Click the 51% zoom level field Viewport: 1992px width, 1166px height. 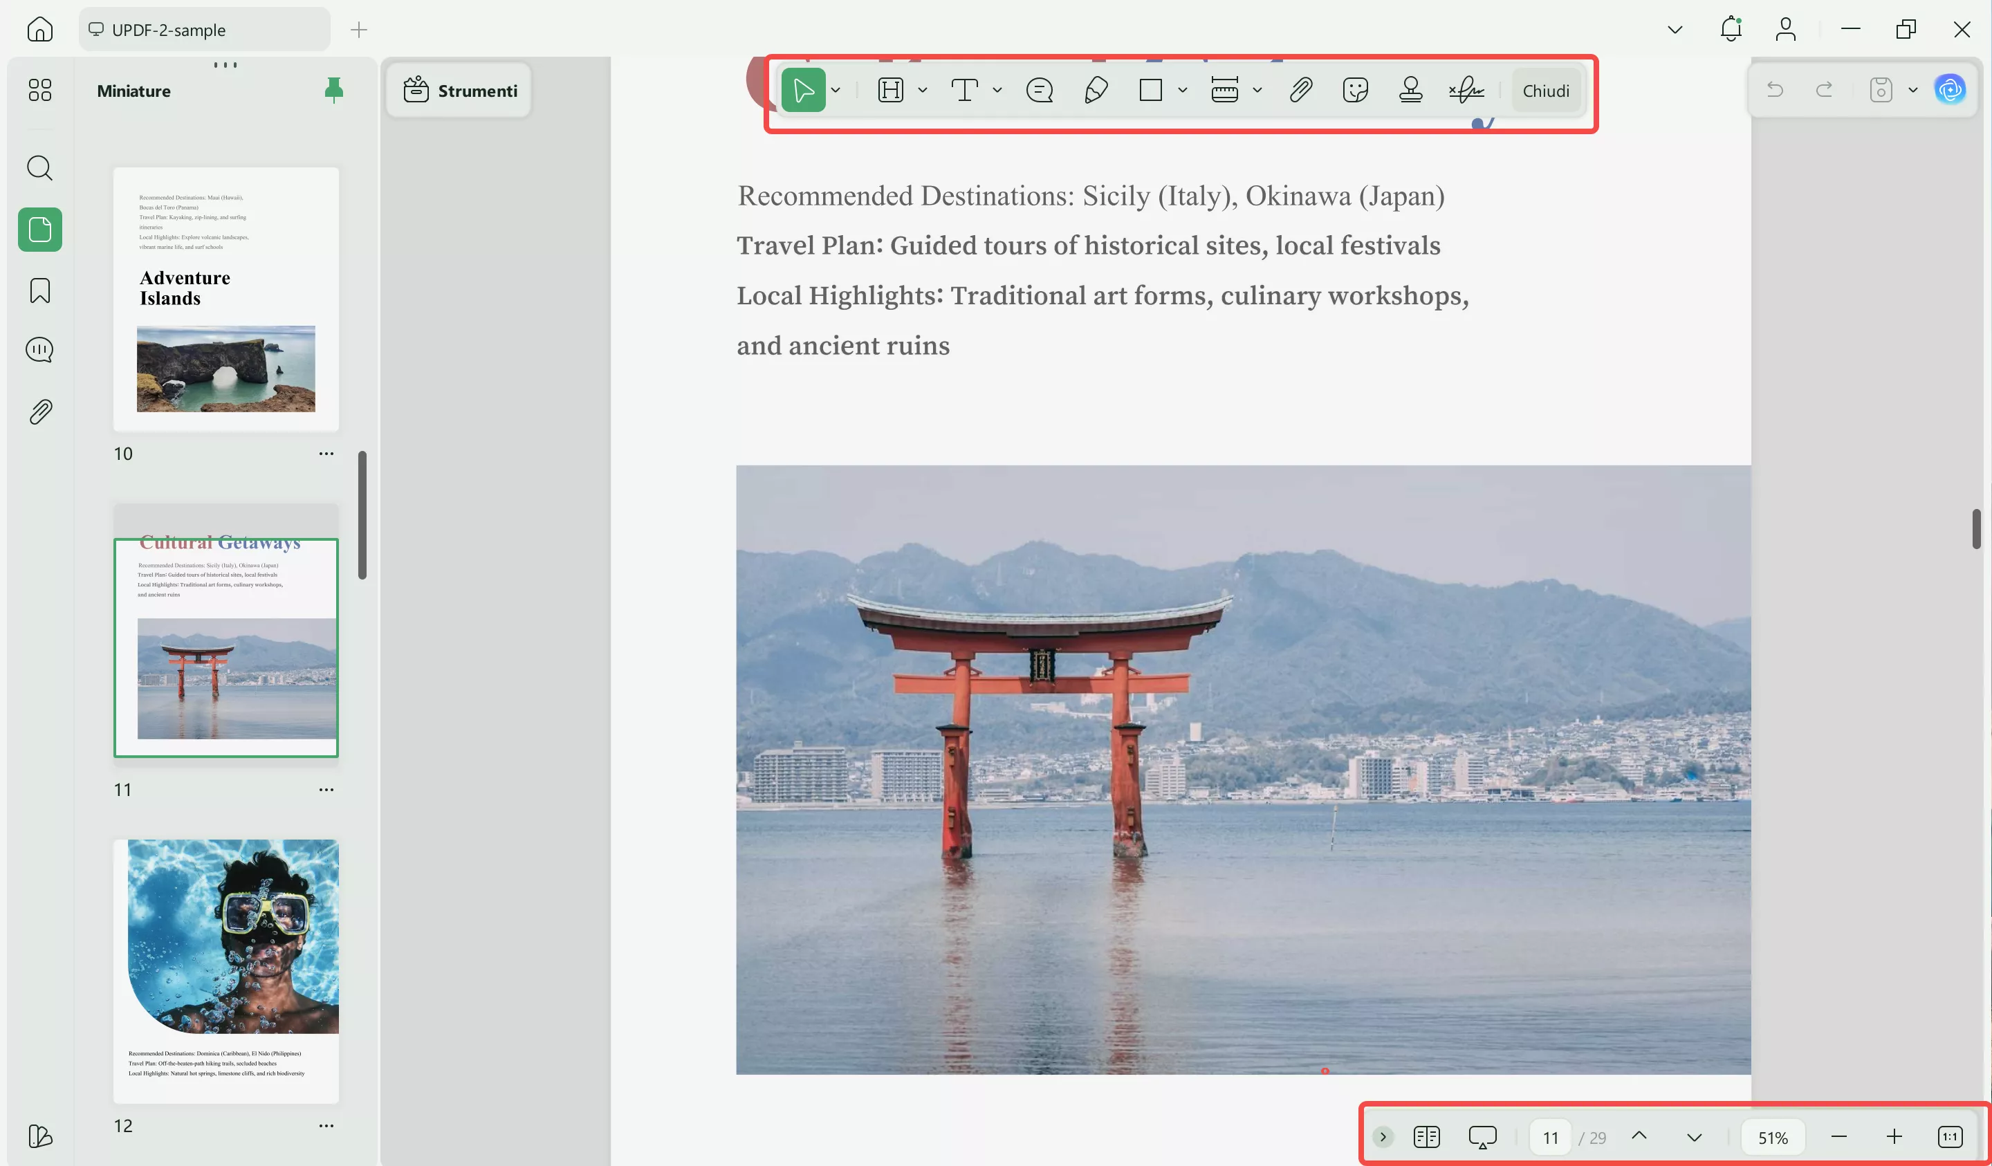(x=1772, y=1137)
